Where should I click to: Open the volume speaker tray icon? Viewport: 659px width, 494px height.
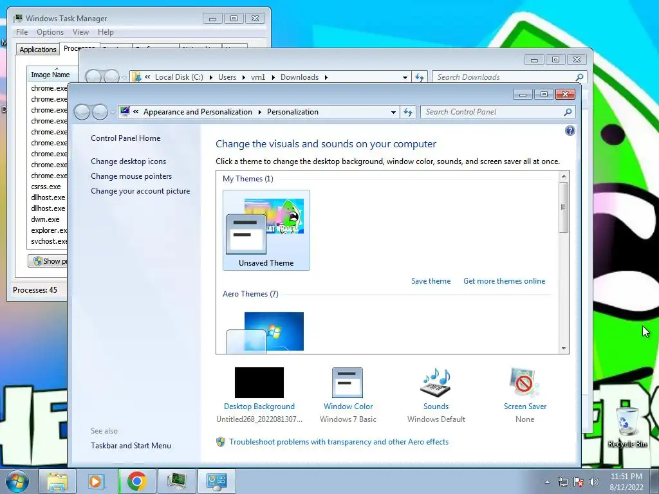[x=594, y=482]
